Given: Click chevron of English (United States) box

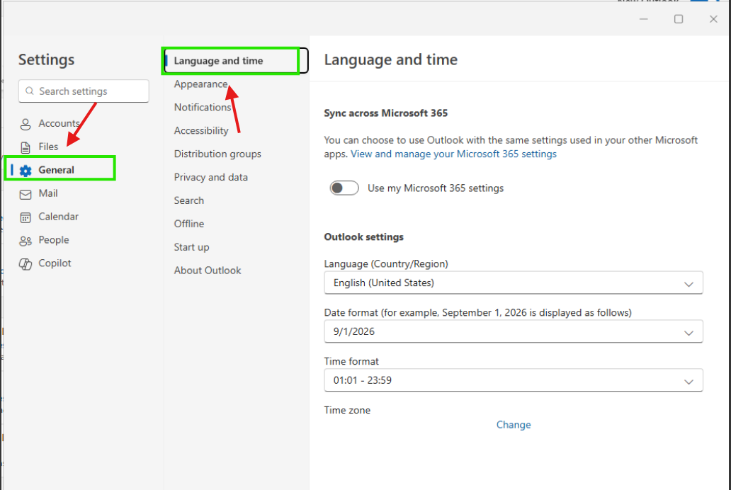Looking at the screenshot, I should 688,284.
